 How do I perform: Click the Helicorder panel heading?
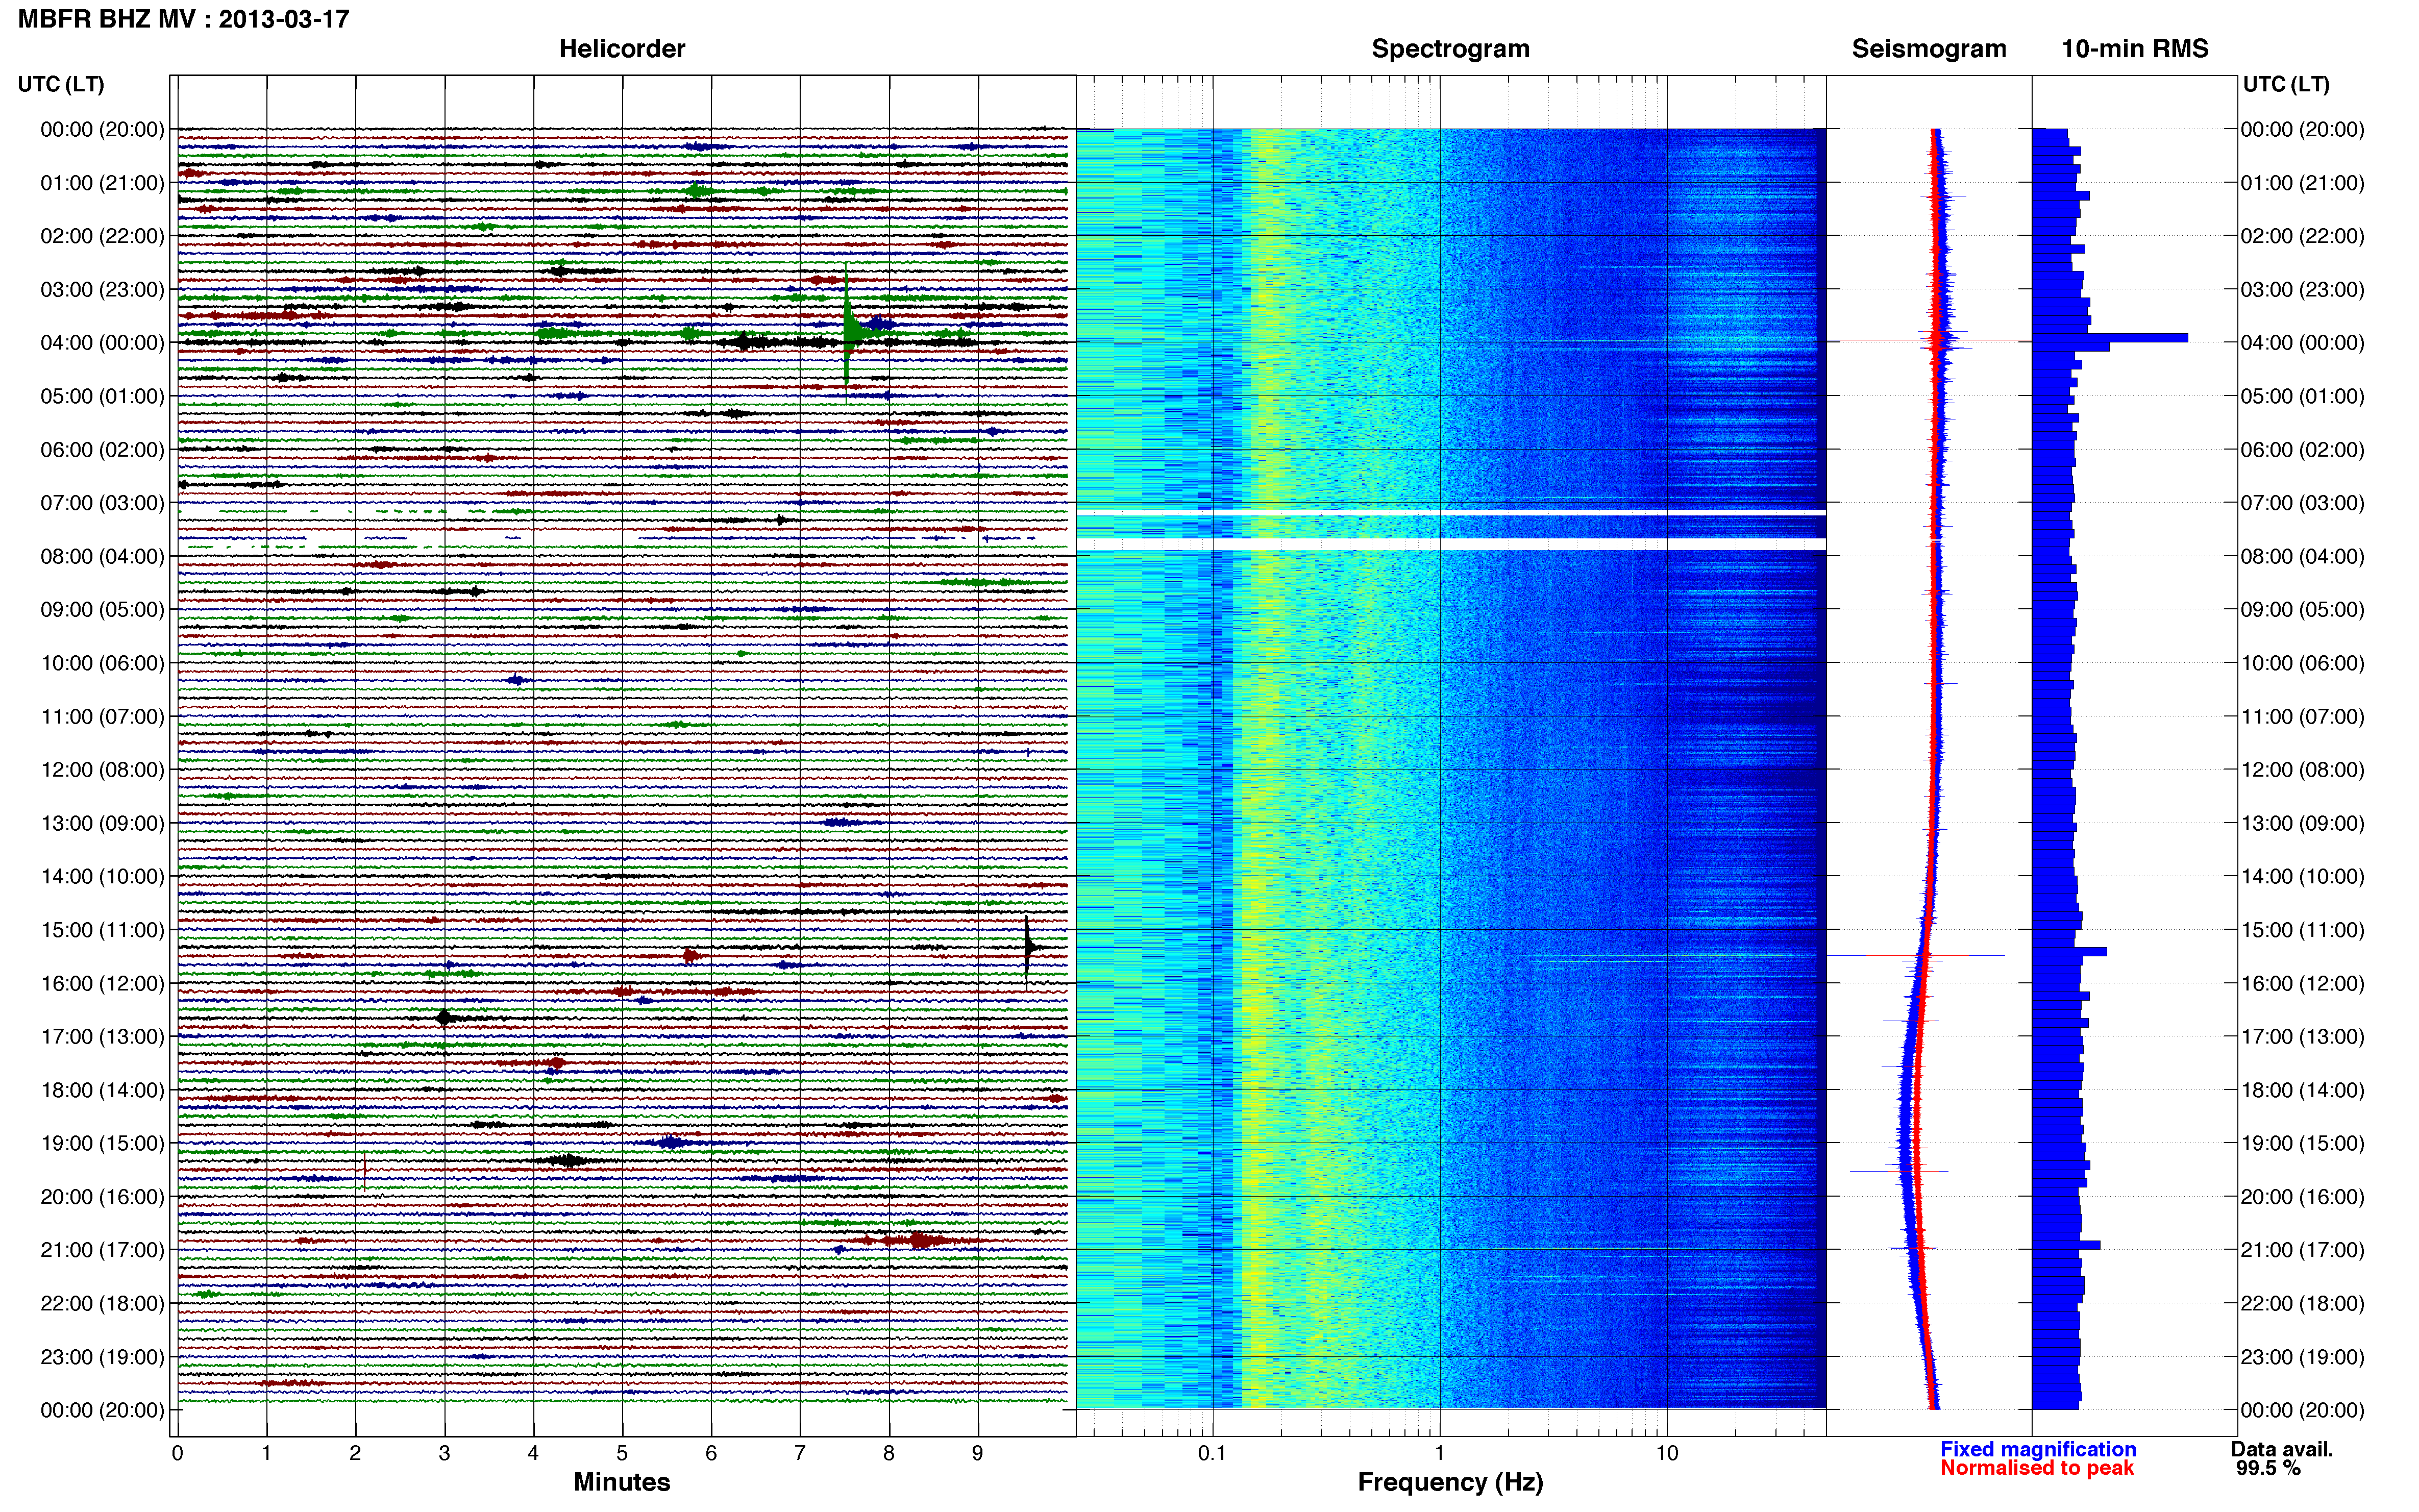tap(622, 49)
